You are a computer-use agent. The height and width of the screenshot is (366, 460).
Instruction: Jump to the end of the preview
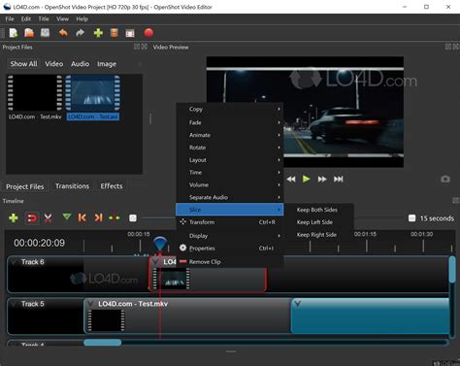point(339,180)
